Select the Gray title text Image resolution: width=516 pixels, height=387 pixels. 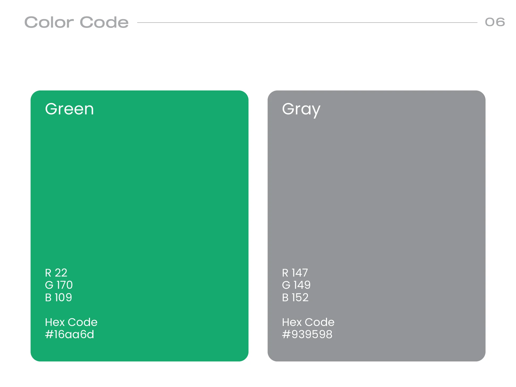pyautogui.click(x=301, y=109)
